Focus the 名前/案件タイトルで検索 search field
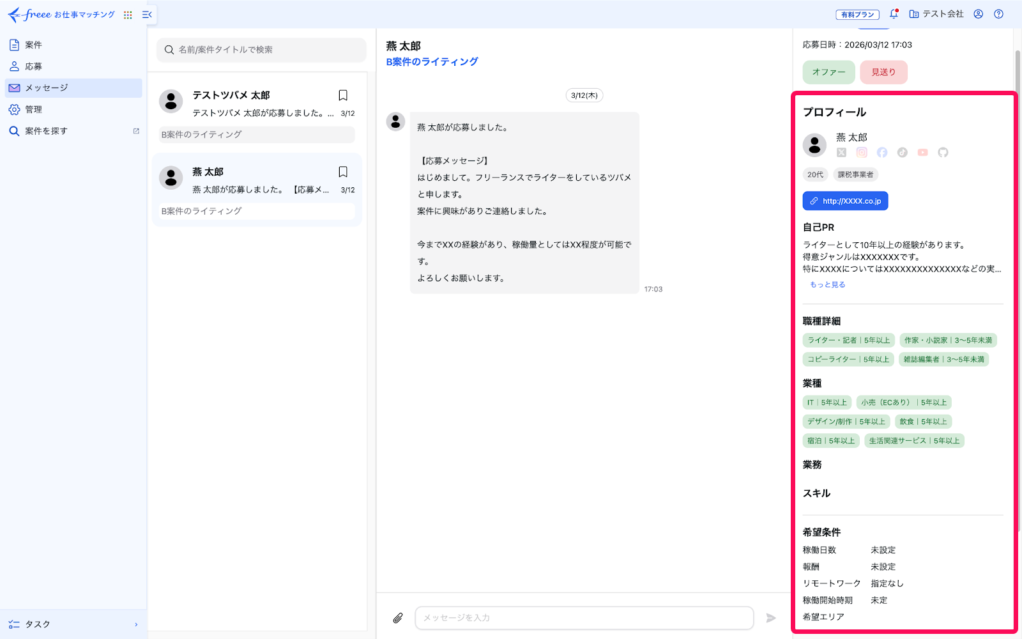 click(x=261, y=50)
